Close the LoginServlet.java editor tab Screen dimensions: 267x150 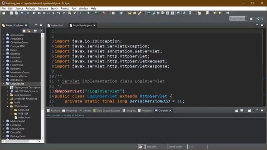[x=95, y=25]
